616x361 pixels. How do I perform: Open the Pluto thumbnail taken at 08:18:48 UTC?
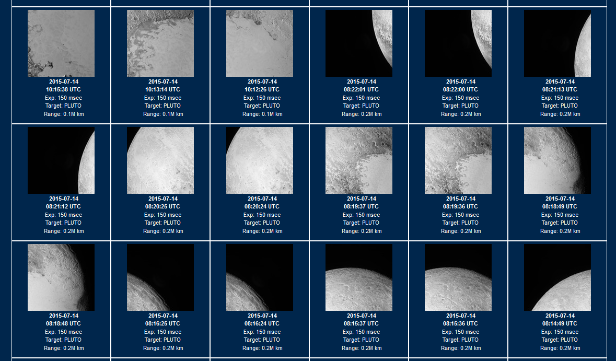coord(61,277)
